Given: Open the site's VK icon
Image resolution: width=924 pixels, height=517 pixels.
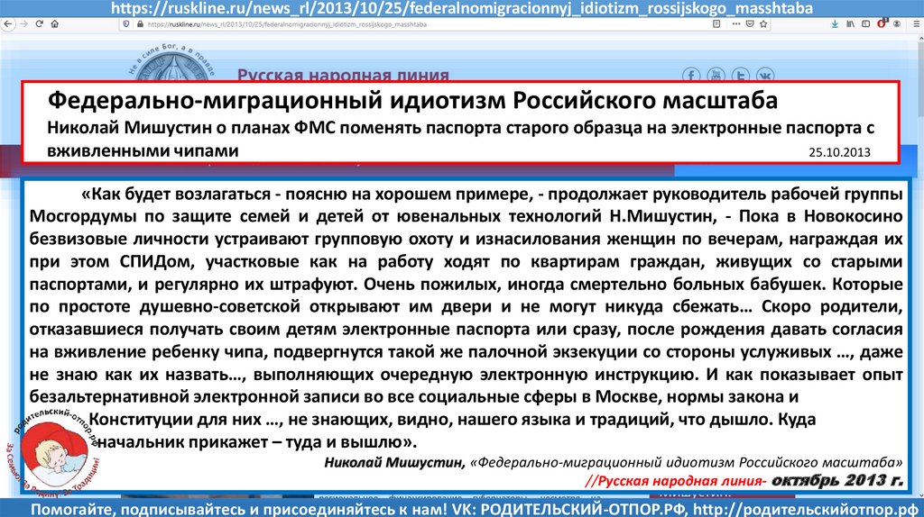Looking at the screenshot, I should click(x=765, y=75).
